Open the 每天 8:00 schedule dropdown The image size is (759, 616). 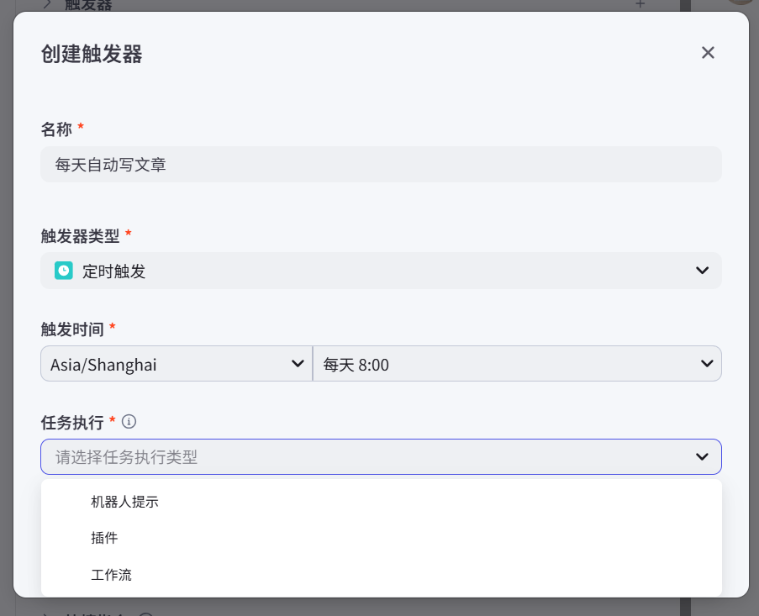(x=517, y=364)
